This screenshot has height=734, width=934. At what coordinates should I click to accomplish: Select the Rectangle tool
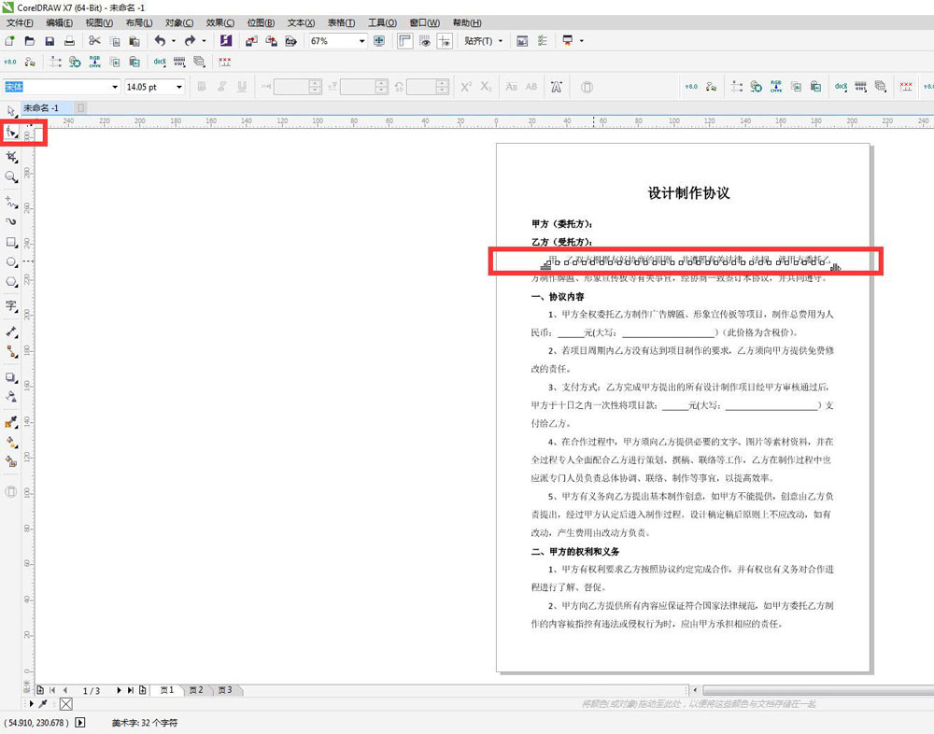[11, 243]
